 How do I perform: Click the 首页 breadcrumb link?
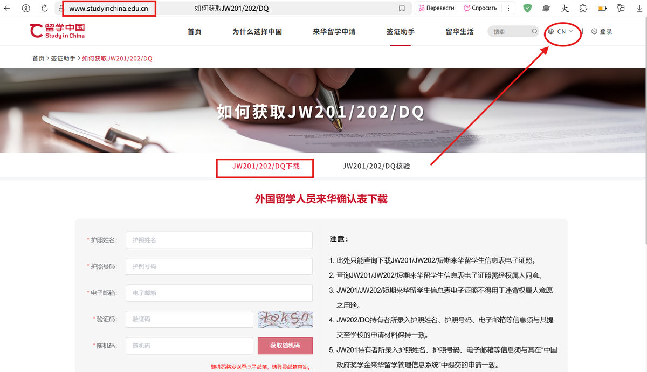click(38, 58)
